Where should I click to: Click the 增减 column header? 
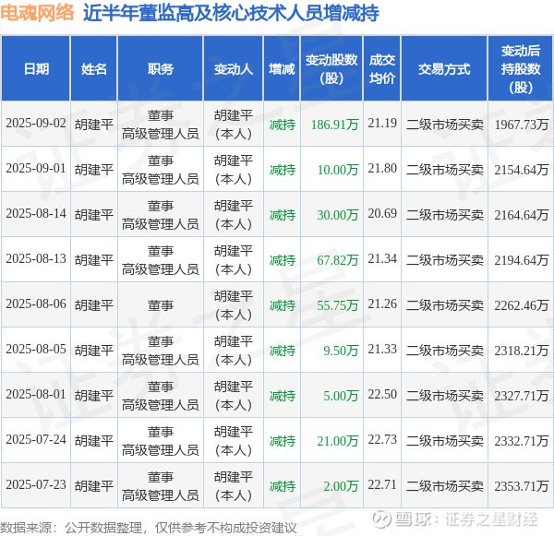click(x=282, y=69)
